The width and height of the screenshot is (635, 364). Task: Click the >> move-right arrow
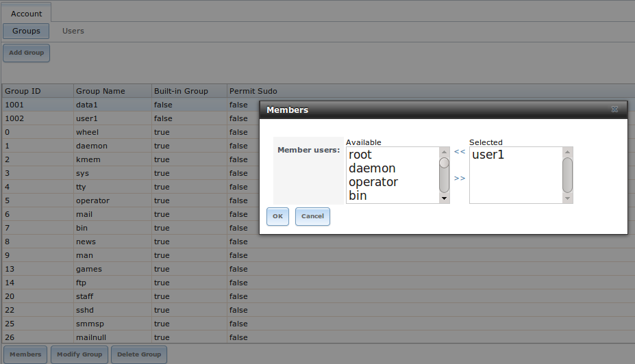pyautogui.click(x=460, y=179)
